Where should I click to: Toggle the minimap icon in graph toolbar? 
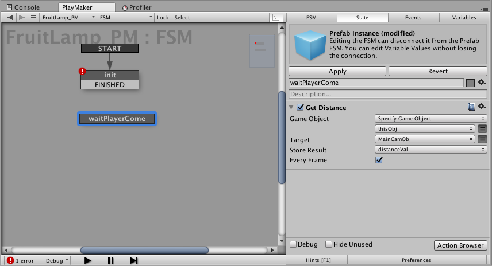click(276, 18)
